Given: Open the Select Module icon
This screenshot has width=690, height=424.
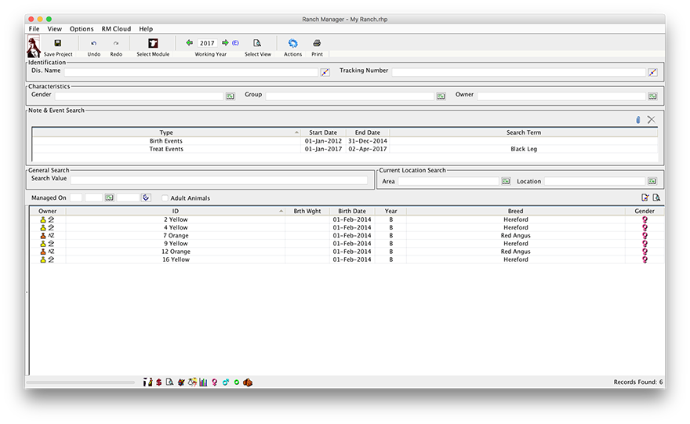Looking at the screenshot, I should [153, 43].
